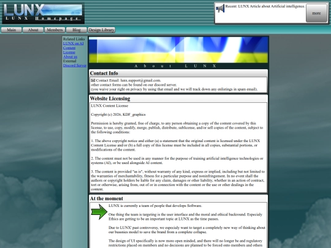Click the 'LUNX Content License' title text
331x248 pixels.
click(109, 106)
